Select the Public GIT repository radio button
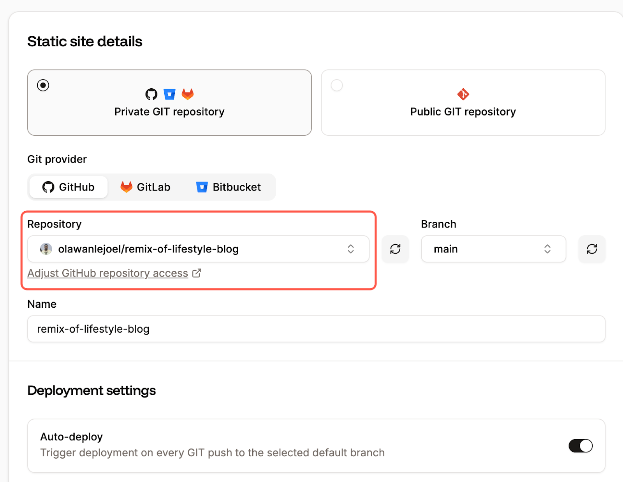623x482 pixels. tap(336, 85)
